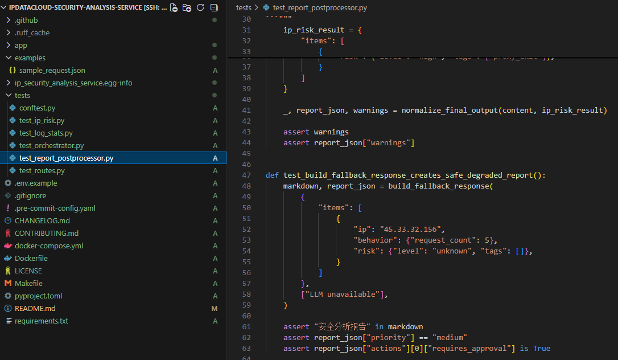Open .gitignore file
Viewport: 618px width, 360px height.
click(30, 196)
